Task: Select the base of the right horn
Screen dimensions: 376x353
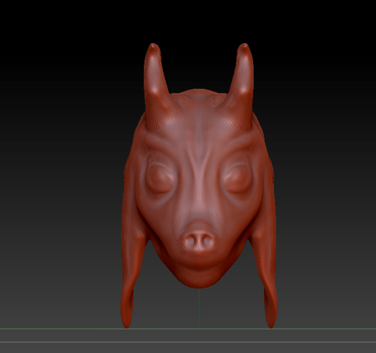Action: [x=238, y=109]
